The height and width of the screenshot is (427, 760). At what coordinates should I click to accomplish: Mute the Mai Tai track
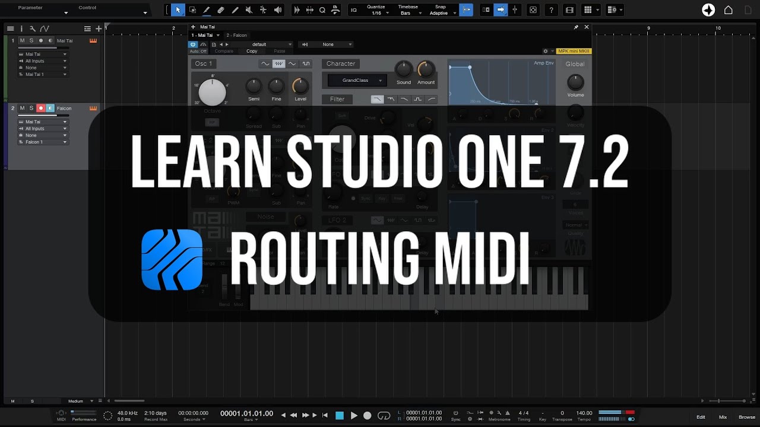tap(22, 41)
